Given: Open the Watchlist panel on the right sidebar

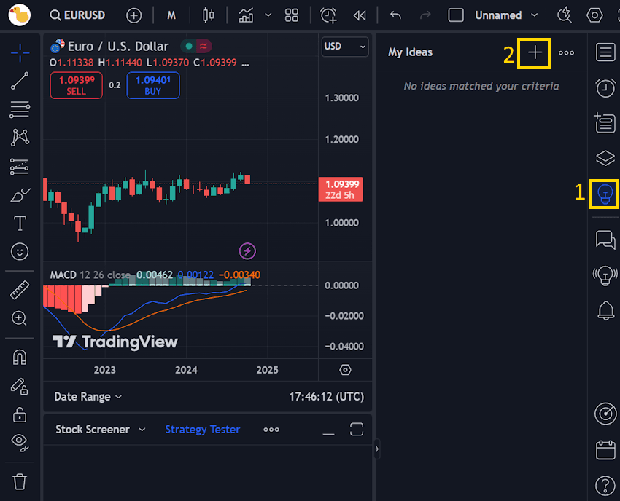Looking at the screenshot, I should tap(605, 52).
